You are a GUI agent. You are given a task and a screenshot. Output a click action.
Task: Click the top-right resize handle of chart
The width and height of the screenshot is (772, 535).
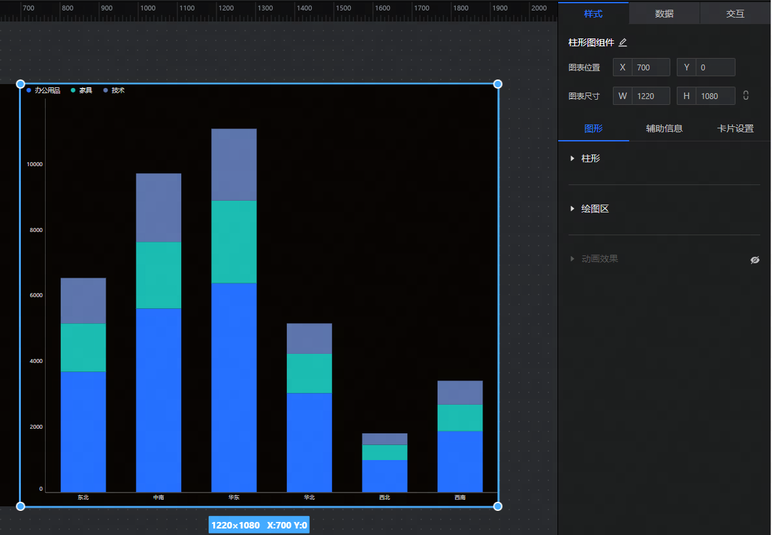tap(497, 84)
